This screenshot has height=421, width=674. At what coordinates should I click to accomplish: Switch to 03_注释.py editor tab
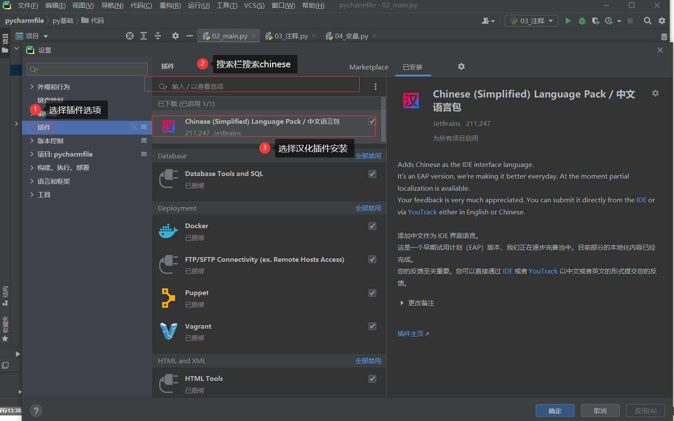point(291,36)
